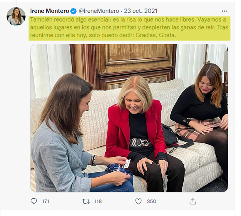This screenshot has width=241, height=216.
Task: Open the @IreneMontero handle link
Action: click(99, 11)
